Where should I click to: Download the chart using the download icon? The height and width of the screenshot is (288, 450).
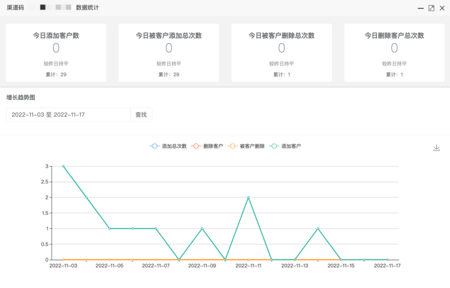click(x=436, y=148)
